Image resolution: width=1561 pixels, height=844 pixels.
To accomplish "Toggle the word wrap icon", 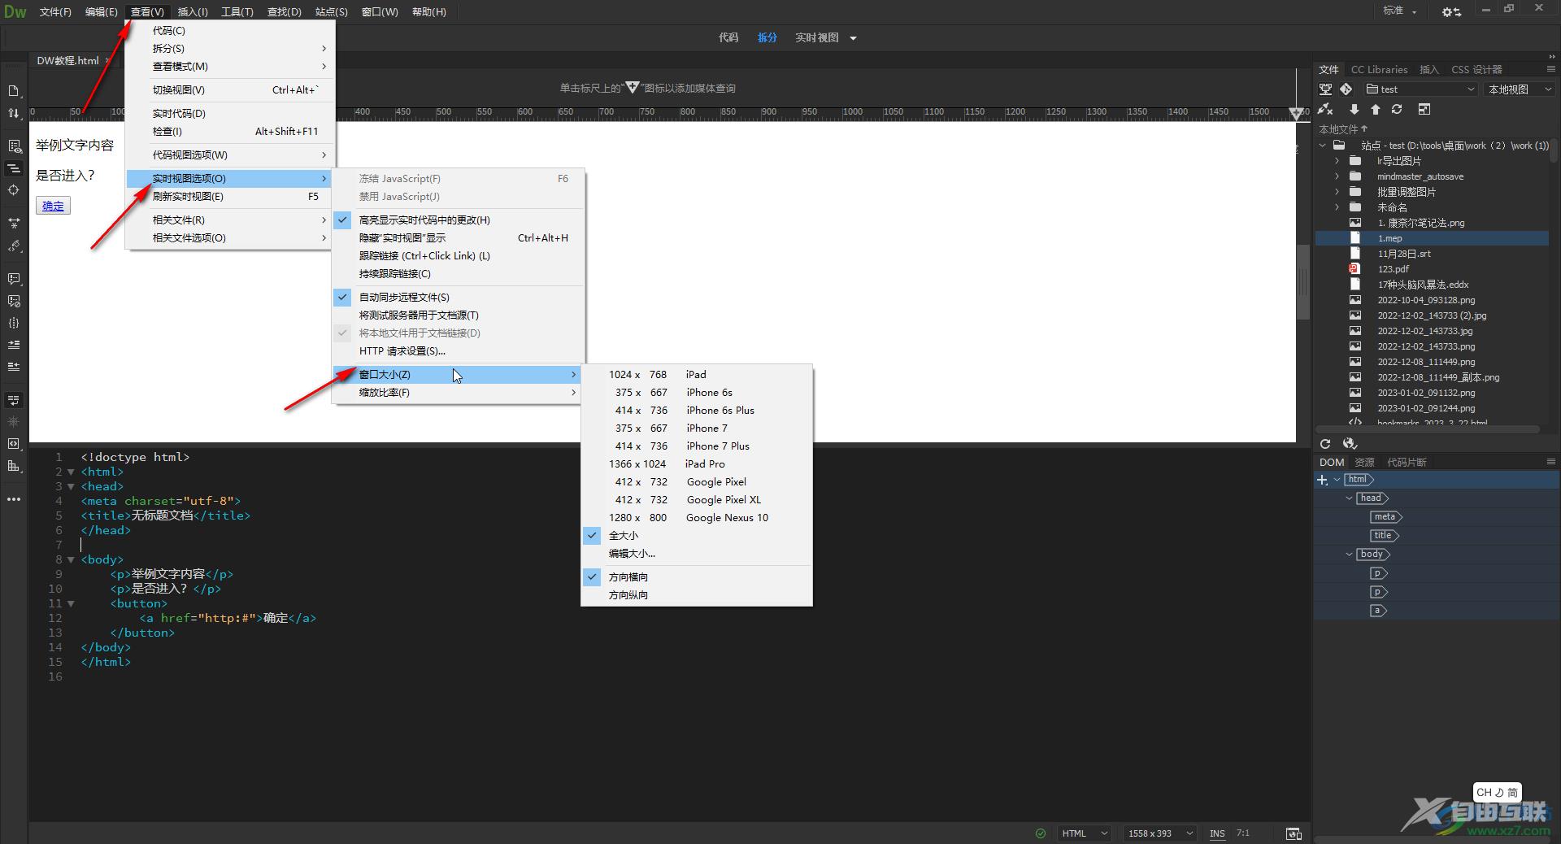I will (14, 400).
